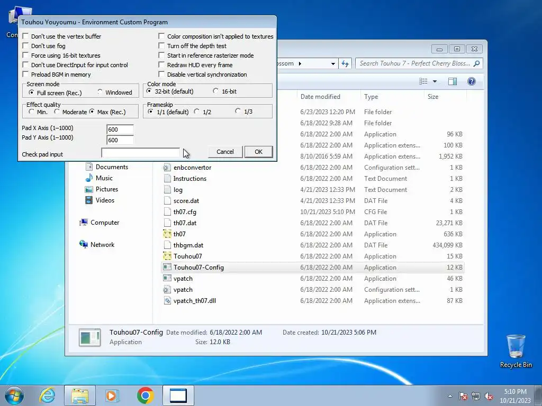Viewport: 542px width, 406px height.
Task: Click the Pad Y Axis input field
Action: (120, 140)
